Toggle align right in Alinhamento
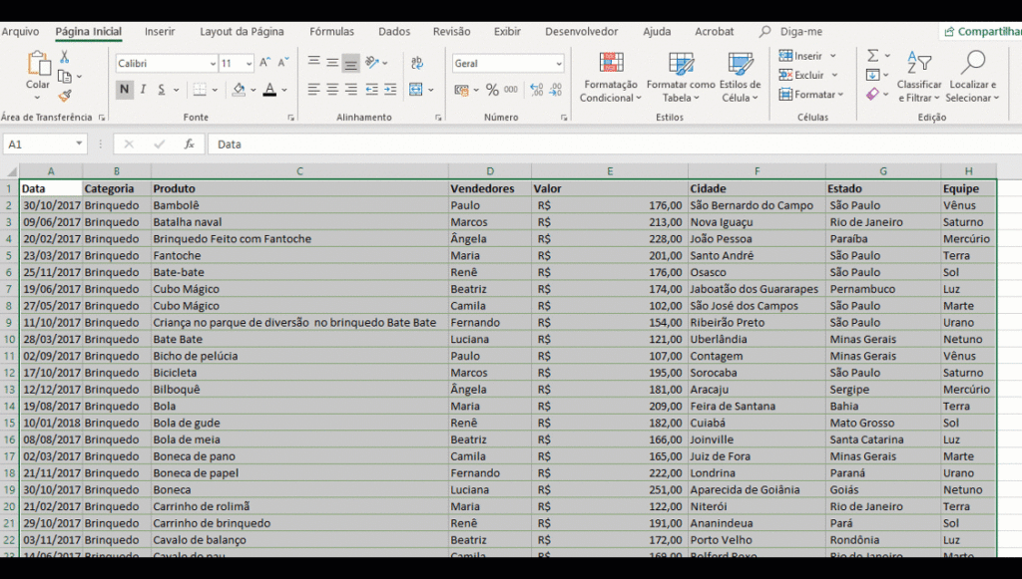The width and height of the screenshot is (1022, 579). pyautogui.click(x=350, y=90)
